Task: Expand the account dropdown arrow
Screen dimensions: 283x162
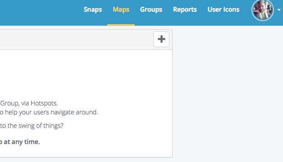Action: click(279, 10)
